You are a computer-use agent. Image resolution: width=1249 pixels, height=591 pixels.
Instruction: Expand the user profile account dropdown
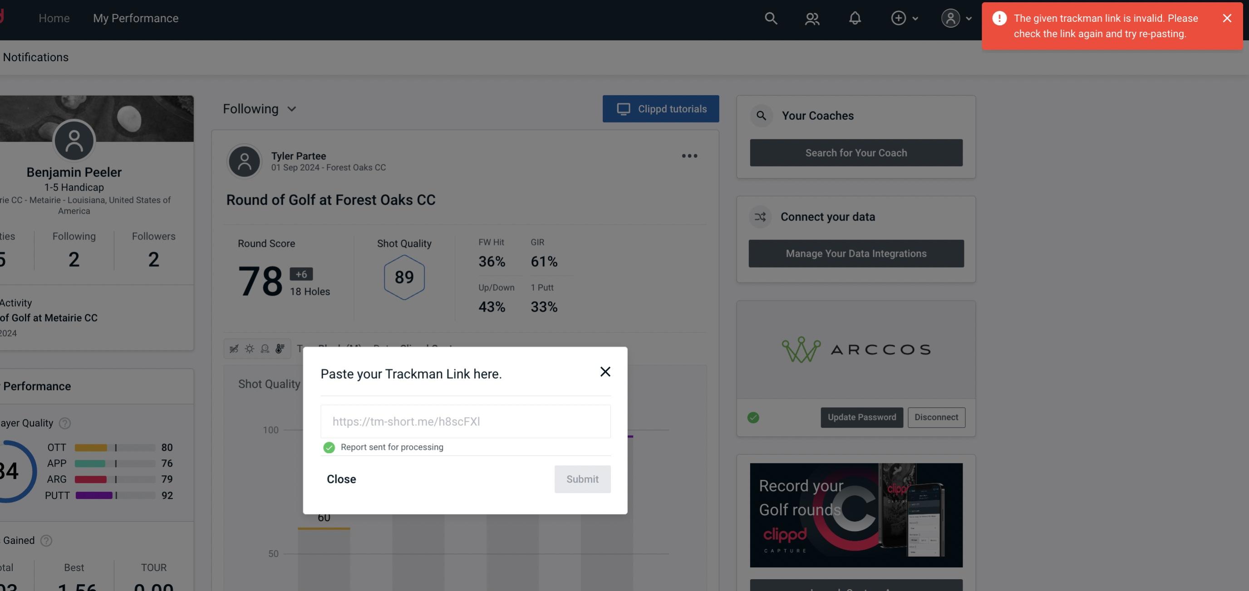pos(955,18)
